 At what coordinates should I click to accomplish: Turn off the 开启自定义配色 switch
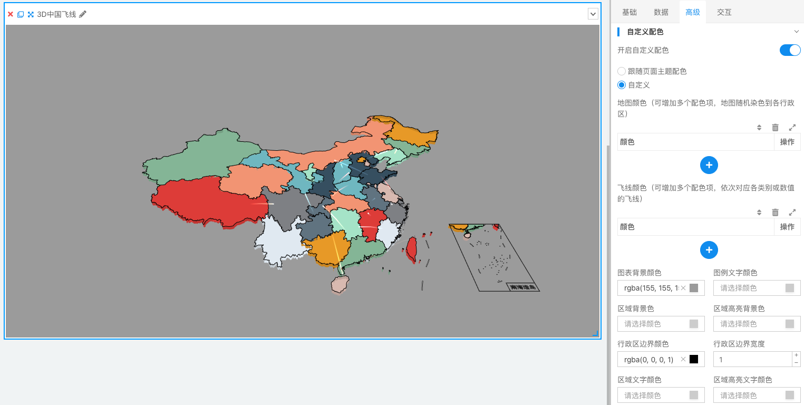point(790,50)
